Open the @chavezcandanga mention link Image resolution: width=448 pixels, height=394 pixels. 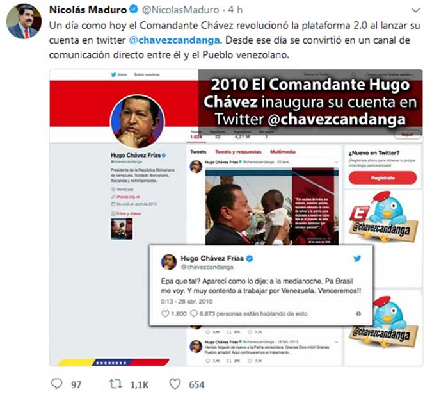click(x=174, y=40)
